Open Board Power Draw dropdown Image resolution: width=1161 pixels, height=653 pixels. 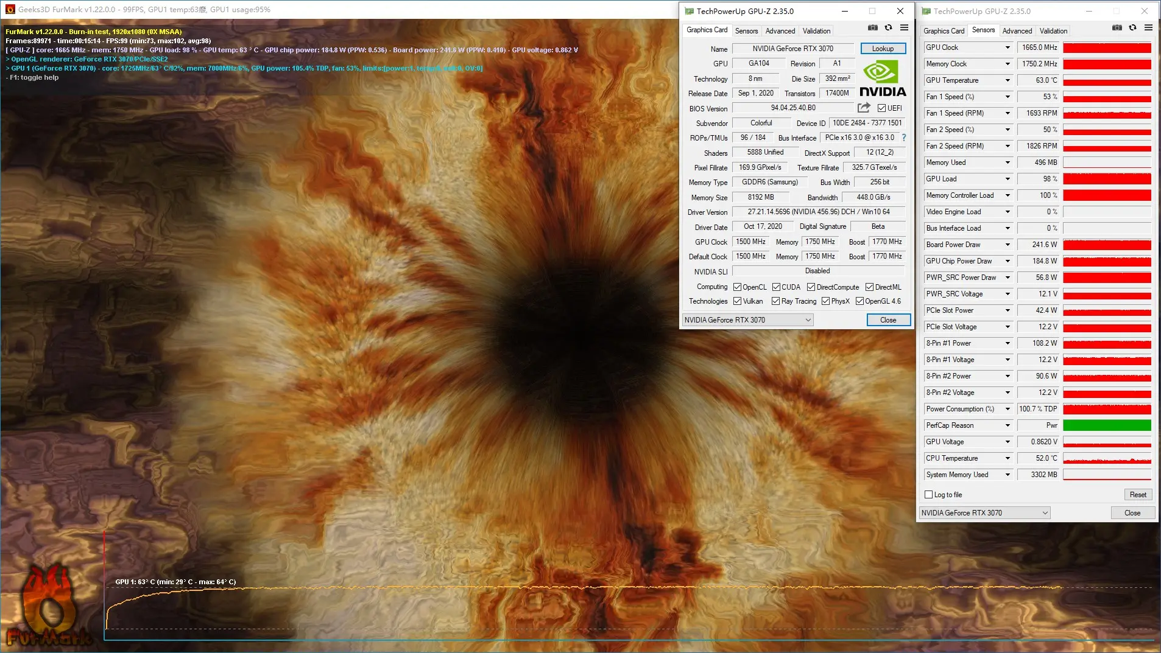click(x=1007, y=245)
